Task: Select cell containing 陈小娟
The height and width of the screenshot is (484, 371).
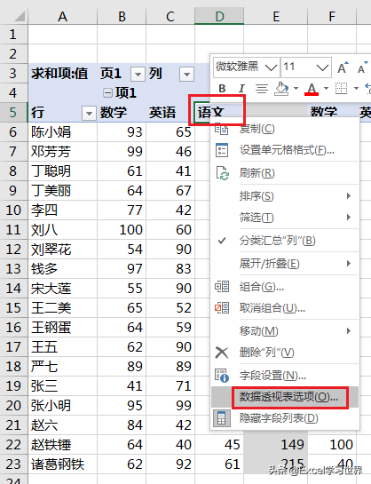Action: [x=63, y=132]
